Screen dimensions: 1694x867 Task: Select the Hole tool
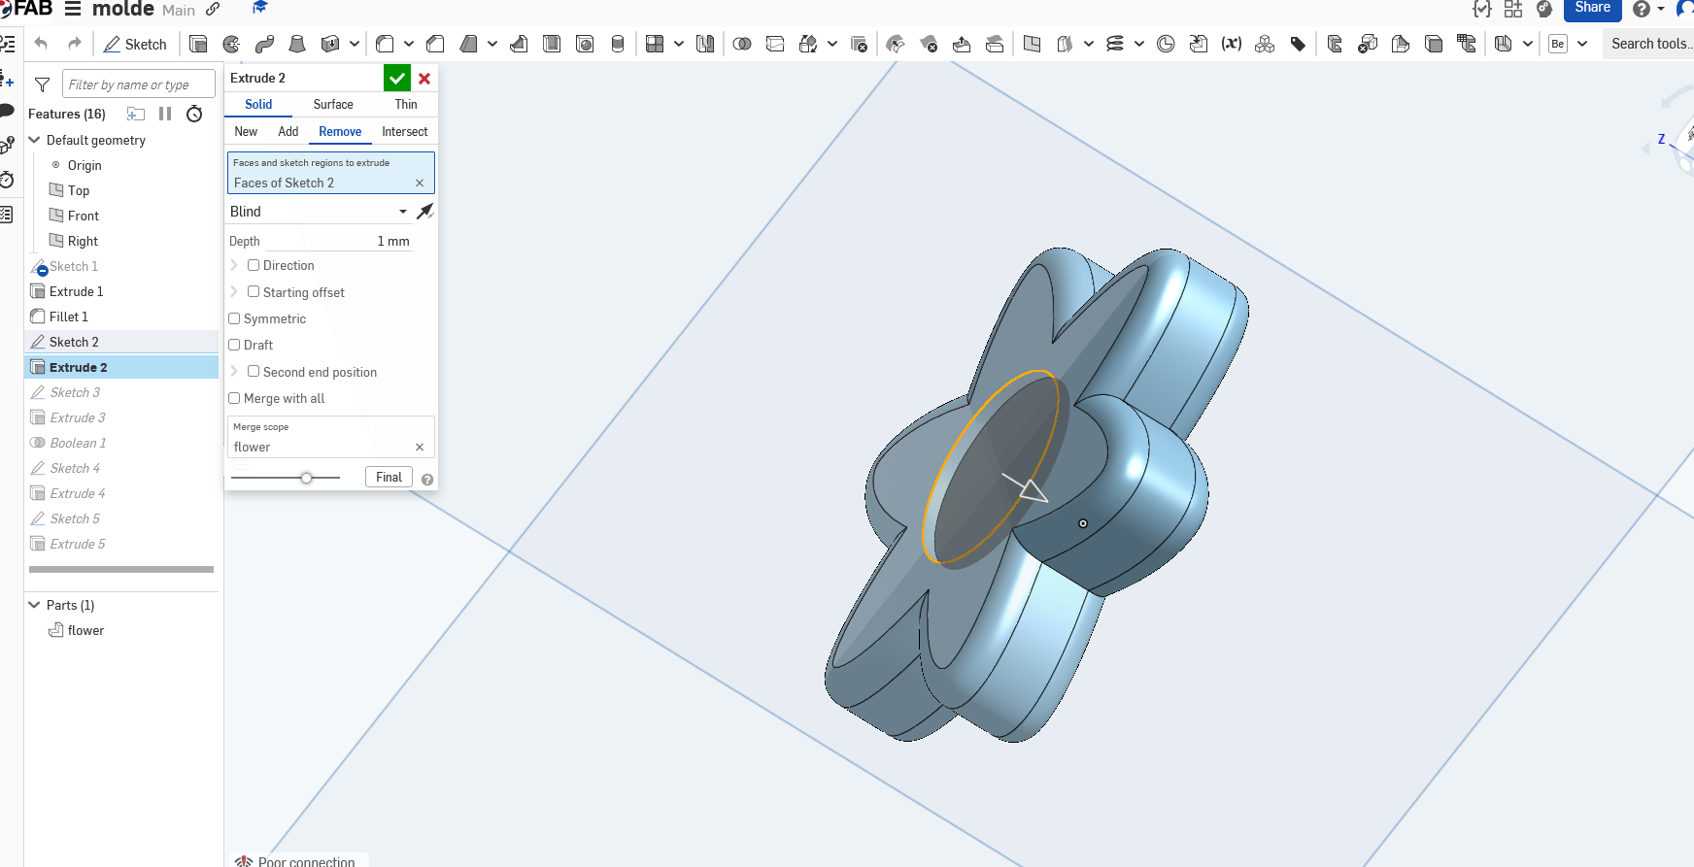click(x=585, y=44)
